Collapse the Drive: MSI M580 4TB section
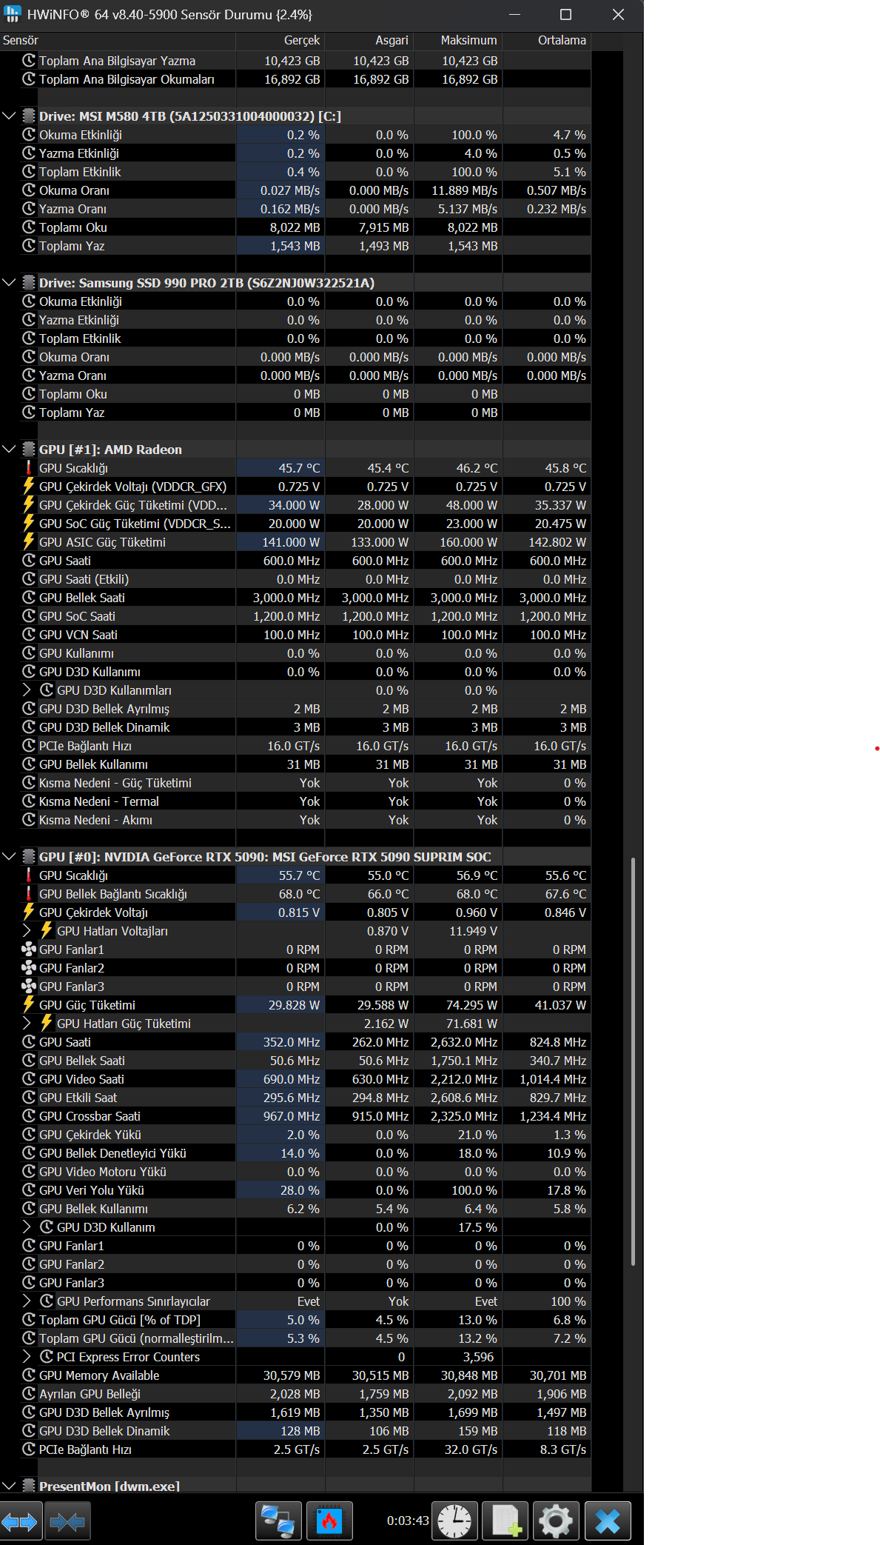 tap(9, 116)
